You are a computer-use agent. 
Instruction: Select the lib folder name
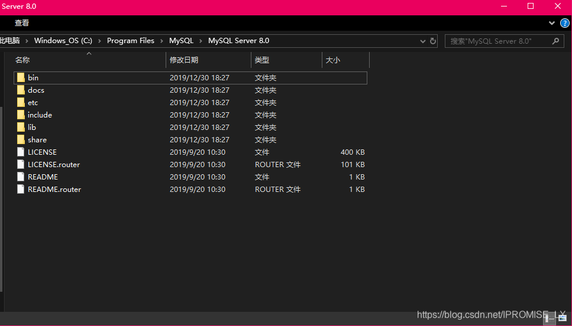pyautogui.click(x=32, y=127)
